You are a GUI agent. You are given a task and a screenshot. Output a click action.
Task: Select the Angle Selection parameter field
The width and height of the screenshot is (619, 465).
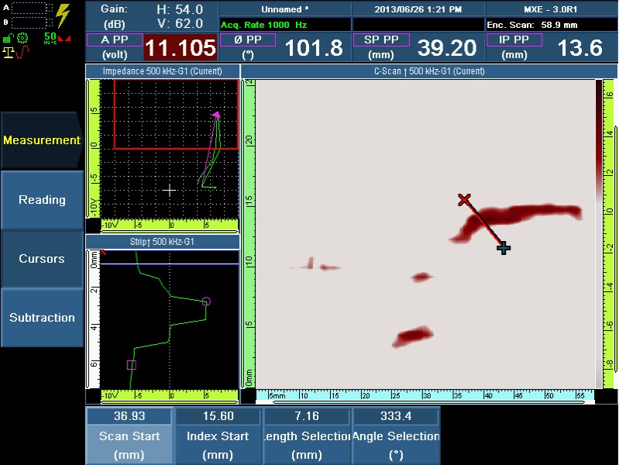click(396, 436)
